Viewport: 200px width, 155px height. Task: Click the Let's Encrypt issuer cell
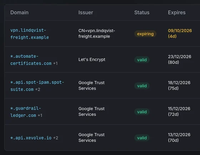point(92,60)
